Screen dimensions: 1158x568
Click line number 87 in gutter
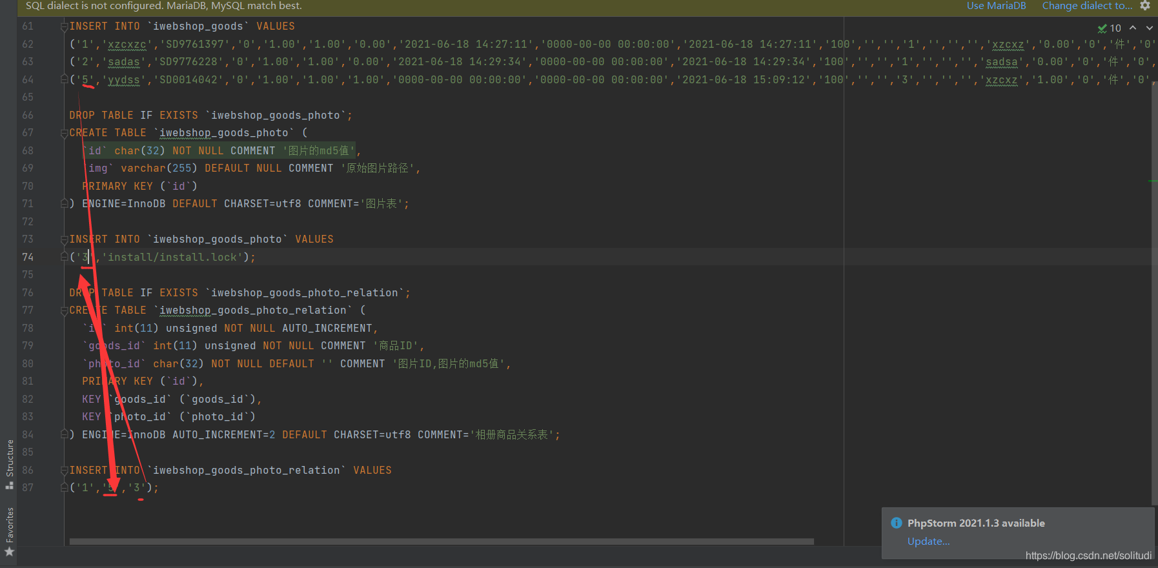pyautogui.click(x=28, y=487)
